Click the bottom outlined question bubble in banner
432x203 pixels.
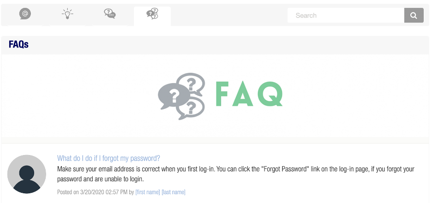[x=191, y=108]
